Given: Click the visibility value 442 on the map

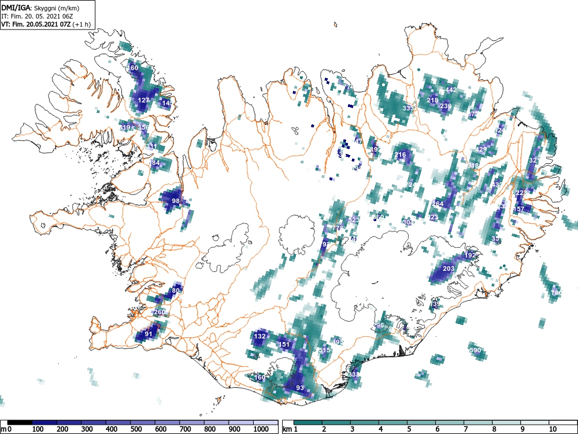Looking at the screenshot, I should [x=451, y=90].
